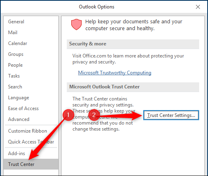Click the Trust Center Settings button
Screen dimensions: 208x176
[x=171, y=115]
